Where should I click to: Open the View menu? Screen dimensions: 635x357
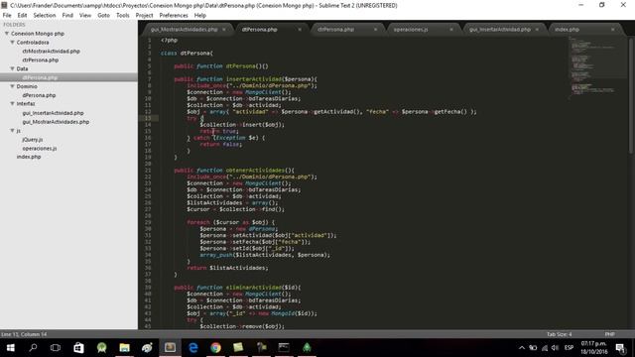[x=85, y=16]
